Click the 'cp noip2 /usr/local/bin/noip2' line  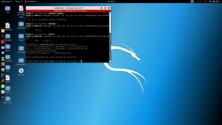click(x=41, y=51)
